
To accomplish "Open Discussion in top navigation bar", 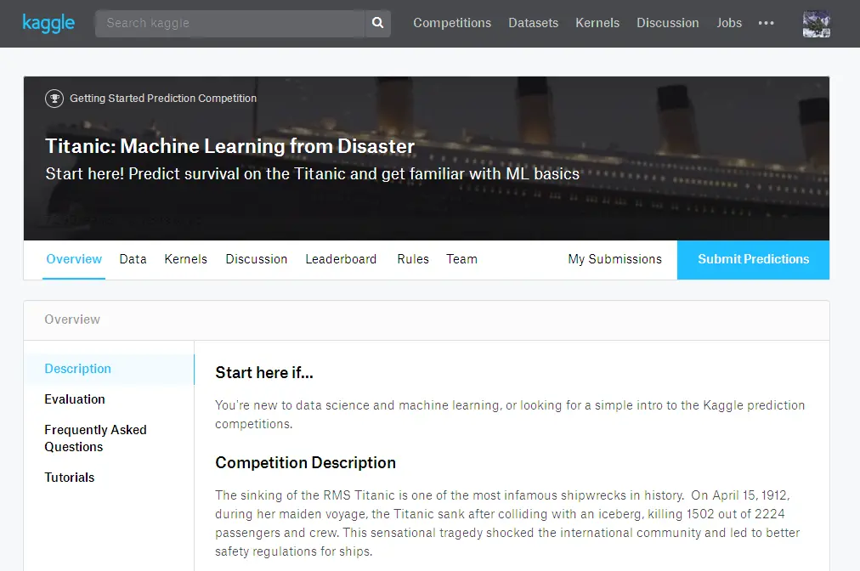I will [x=667, y=23].
